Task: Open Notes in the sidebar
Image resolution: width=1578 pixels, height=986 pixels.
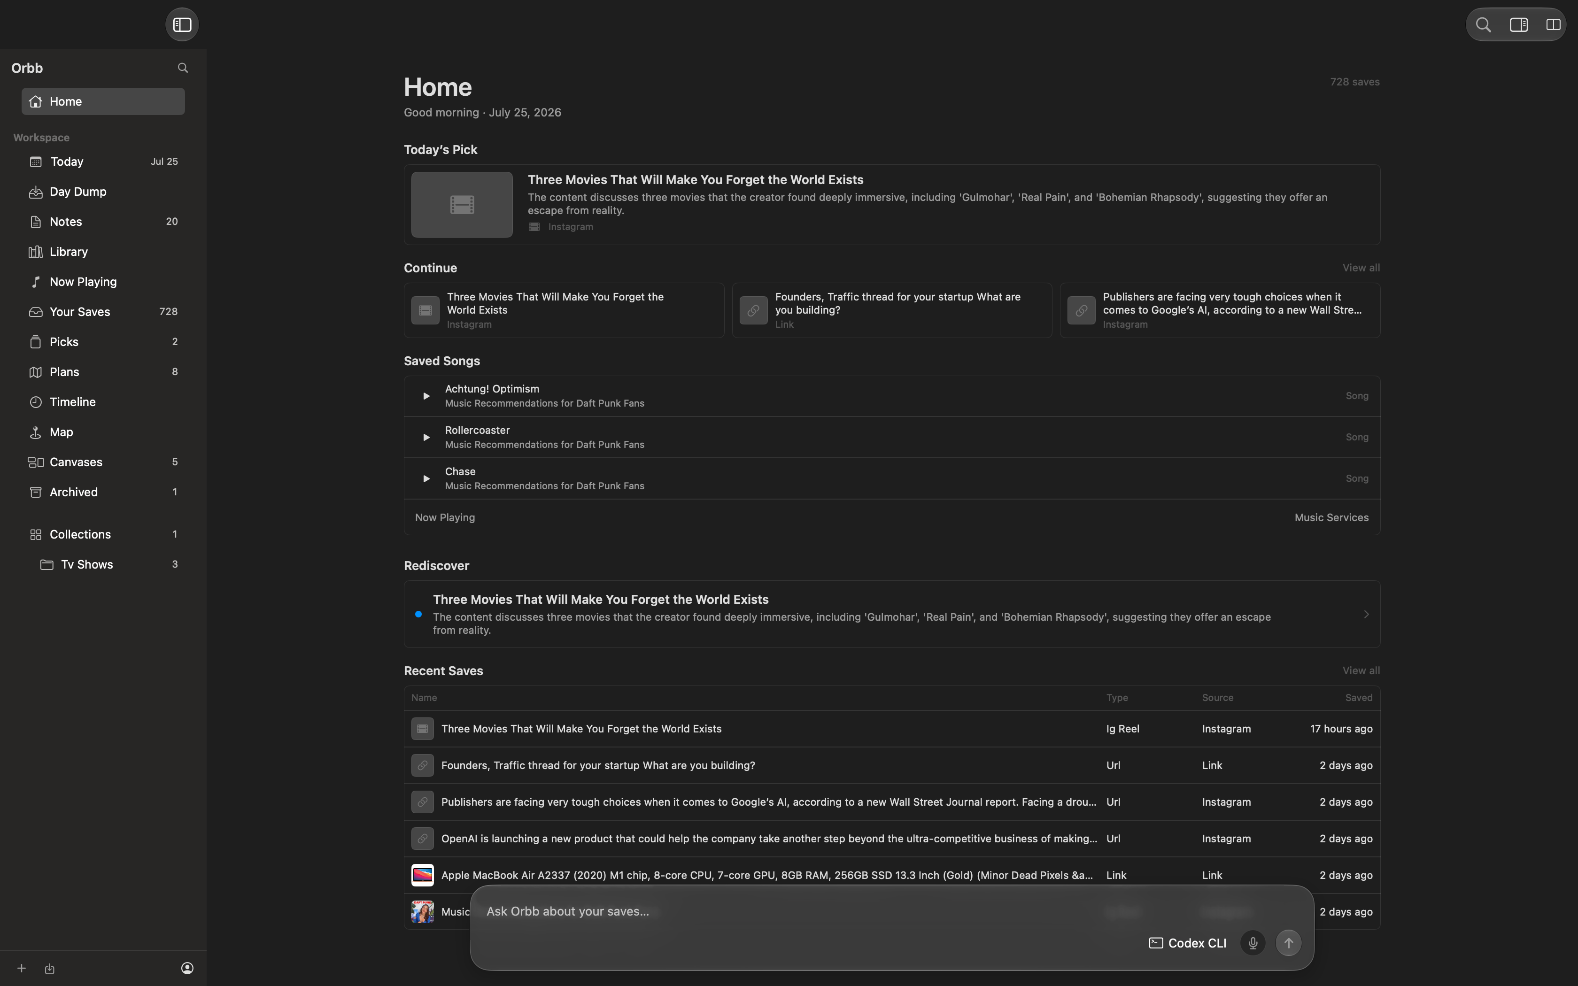Action: click(103, 222)
